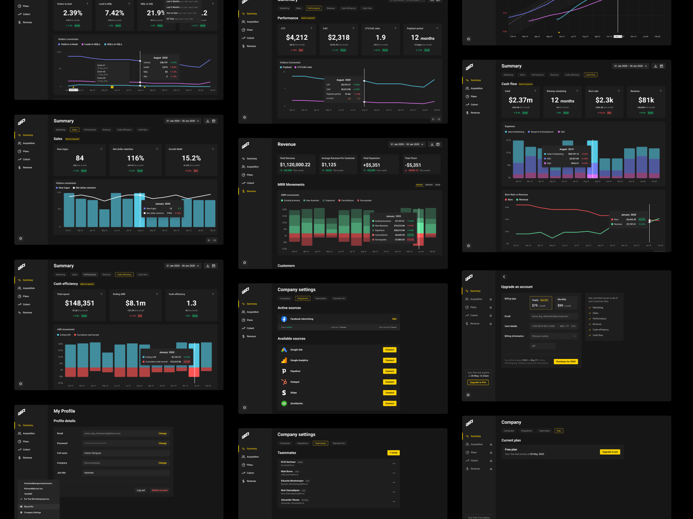Viewport: 693px width, 519px height.
Task: Click the lock icon beside Acquisition on the Upgrade screen
Action: (491, 299)
